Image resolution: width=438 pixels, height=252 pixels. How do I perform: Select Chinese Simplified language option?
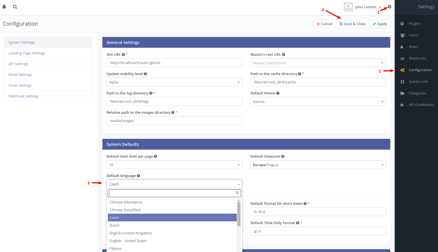[x=172, y=210]
